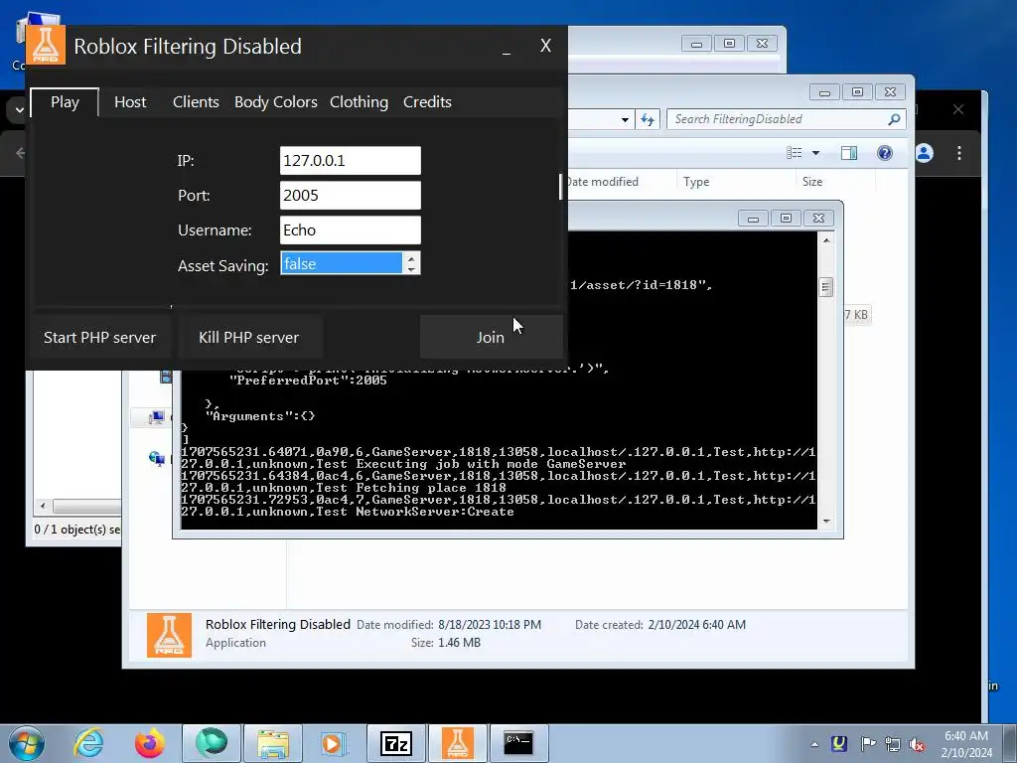Click the muted volume tray icon

point(917,745)
